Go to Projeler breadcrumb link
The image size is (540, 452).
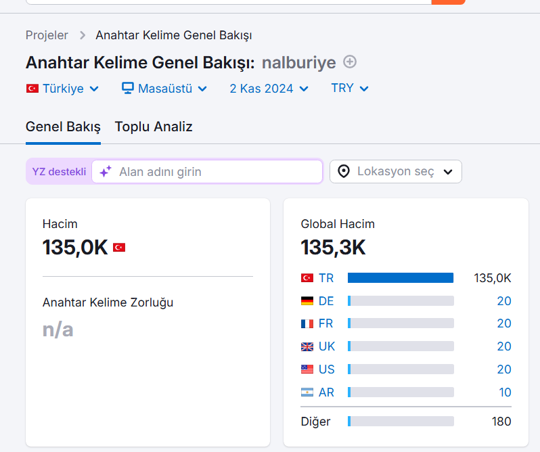pos(47,35)
